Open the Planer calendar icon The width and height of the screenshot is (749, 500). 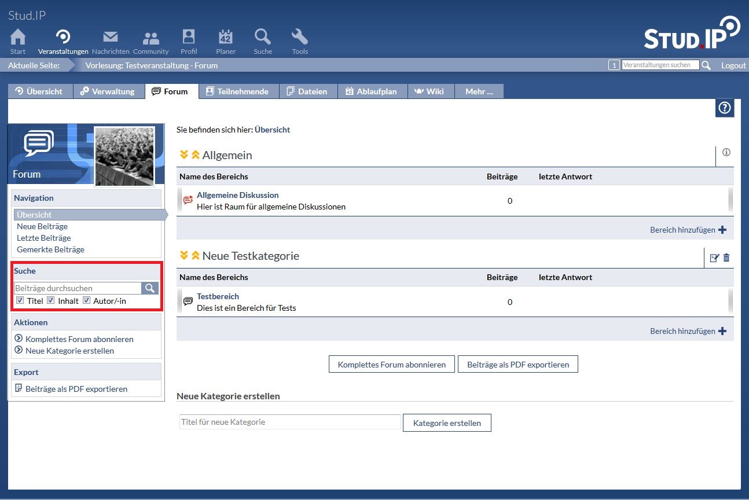coord(226,38)
